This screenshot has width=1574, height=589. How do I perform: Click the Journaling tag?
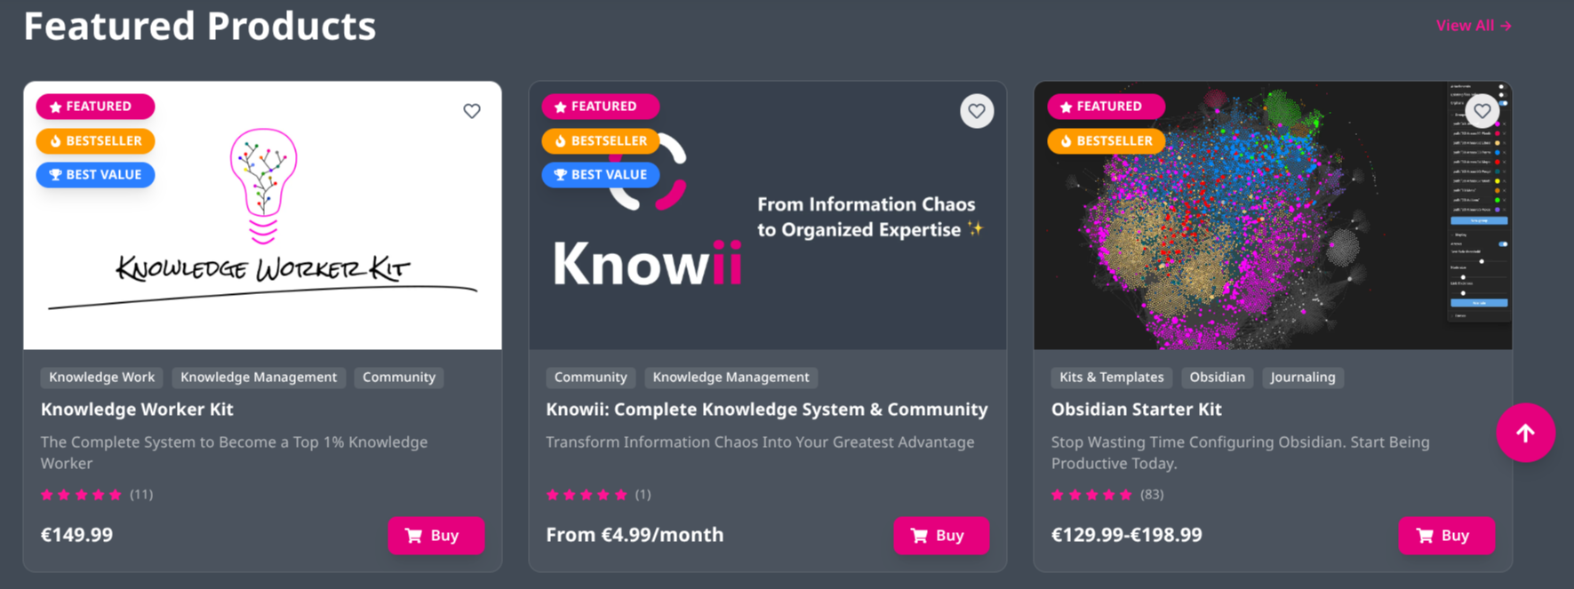1302,378
